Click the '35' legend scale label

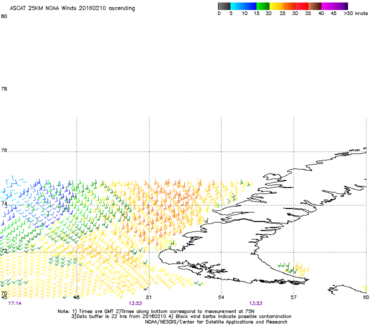(308, 13)
